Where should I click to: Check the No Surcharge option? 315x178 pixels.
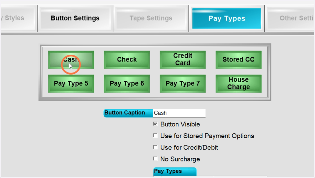[x=155, y=159]
